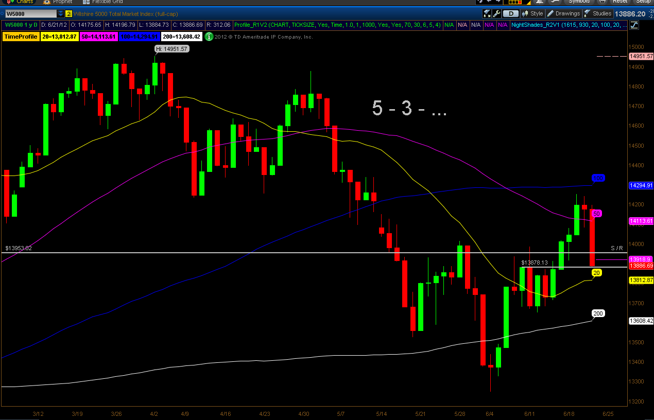The height and width of the screenshot is (420, 654).
Task: Select the D daily timeframe button
Action: click(x=511, y=14)
